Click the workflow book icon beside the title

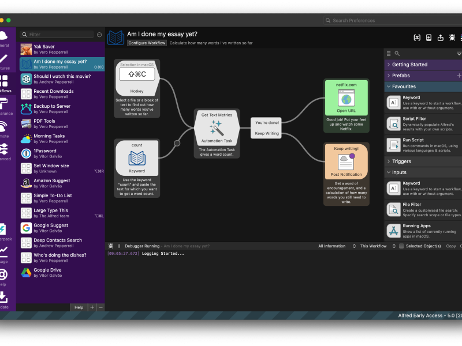tap(116, 38)
